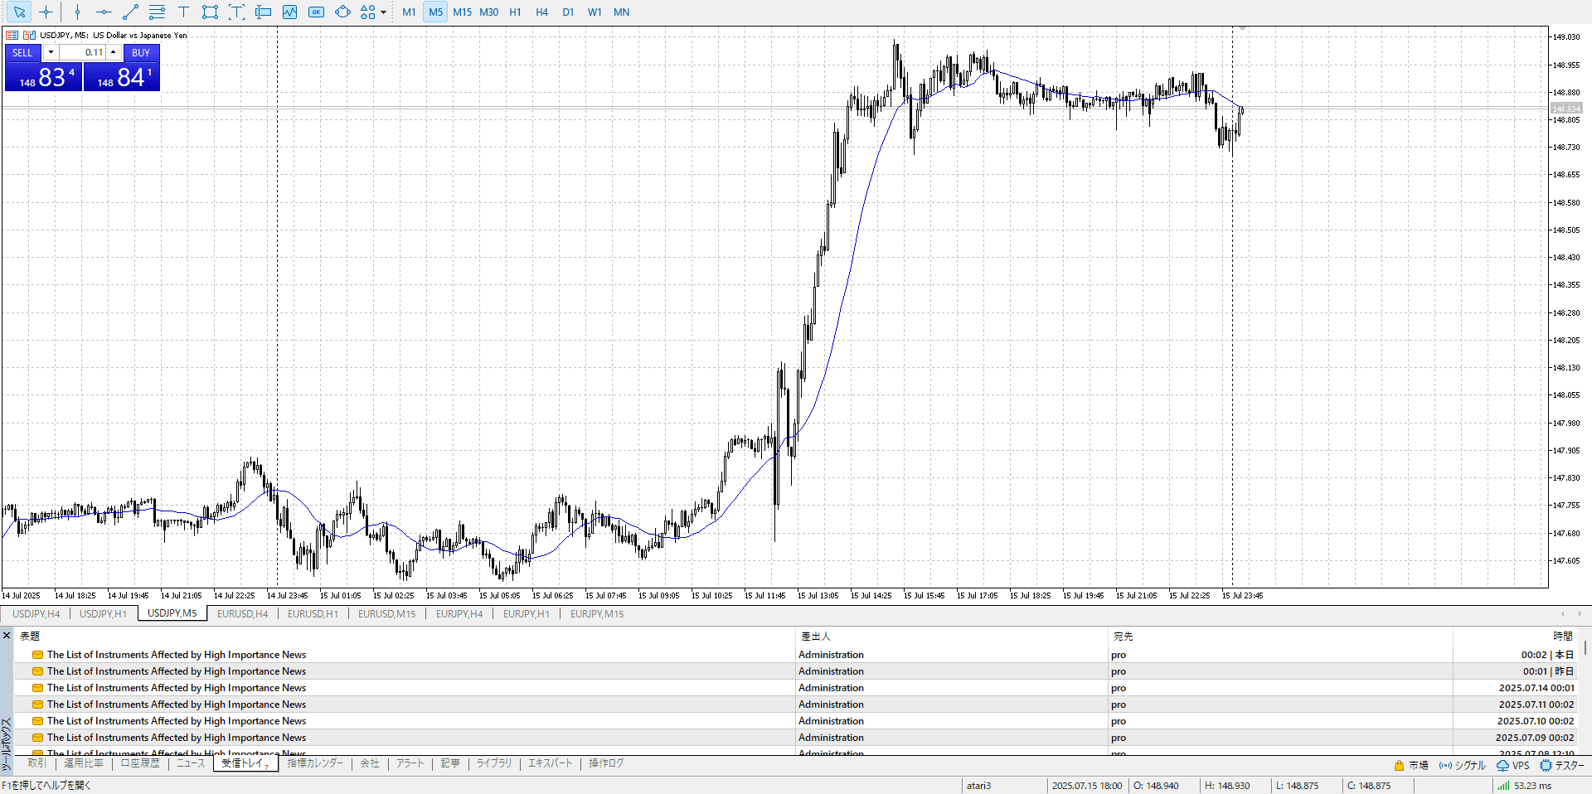Open the indicators list icon

(289, 12)
